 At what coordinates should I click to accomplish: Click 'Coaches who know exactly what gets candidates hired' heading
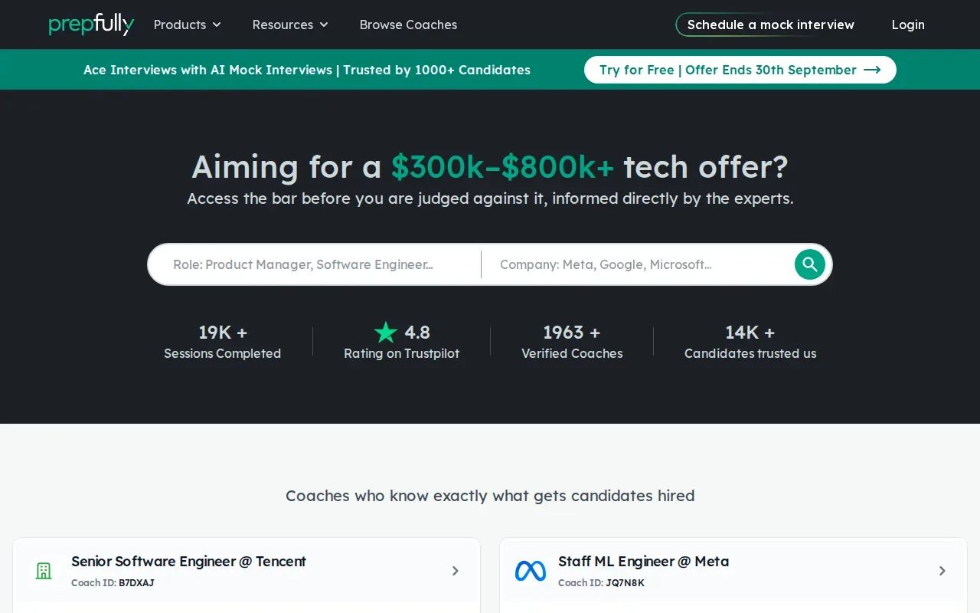pos(490,496)
